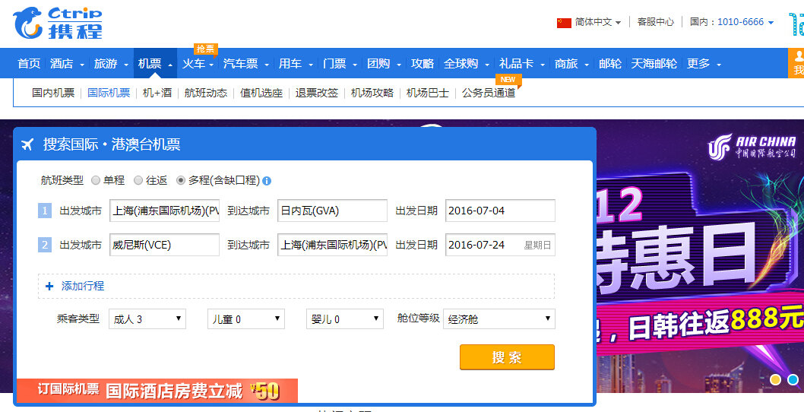Expand the 简体中文 language dropdown
This screenshot has height=412, width=804.
[x=618, y=23]
